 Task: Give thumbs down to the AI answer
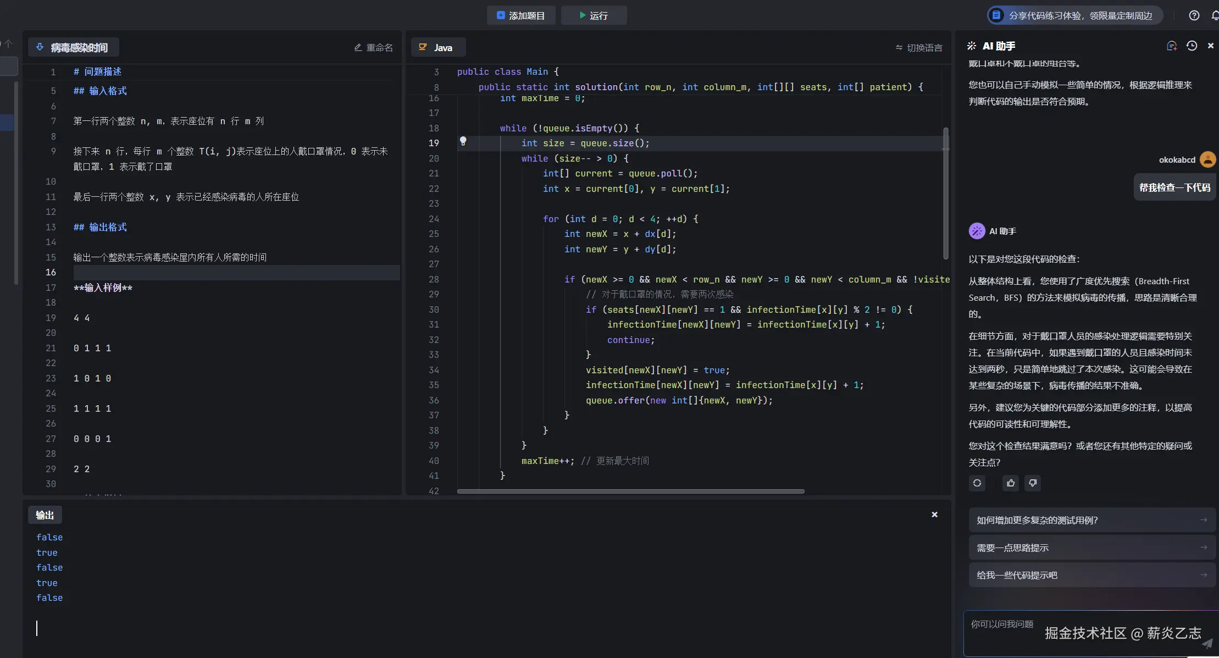click(1033, 483)
